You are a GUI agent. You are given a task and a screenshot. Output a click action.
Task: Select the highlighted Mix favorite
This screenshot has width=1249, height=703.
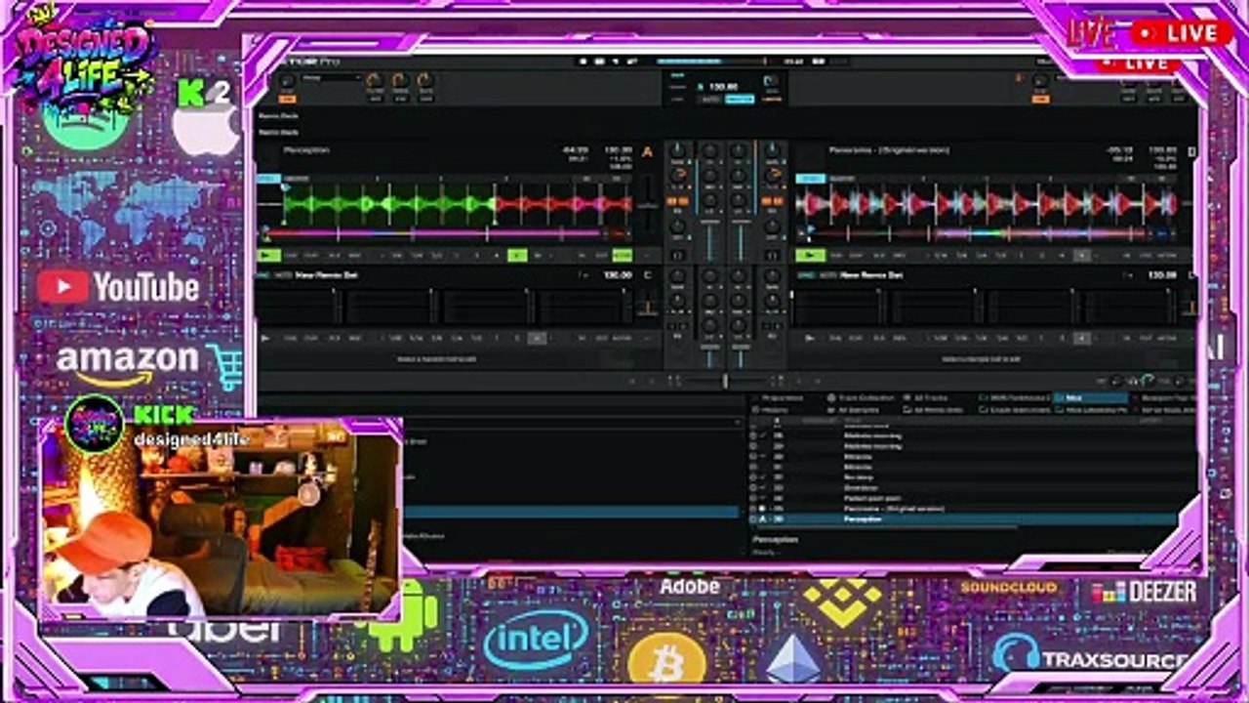1091,397
